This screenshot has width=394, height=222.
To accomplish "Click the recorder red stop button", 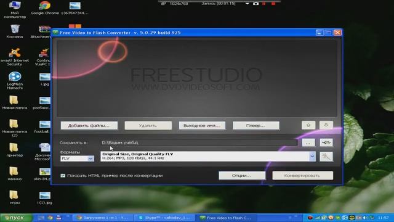I will click(273, 4).
